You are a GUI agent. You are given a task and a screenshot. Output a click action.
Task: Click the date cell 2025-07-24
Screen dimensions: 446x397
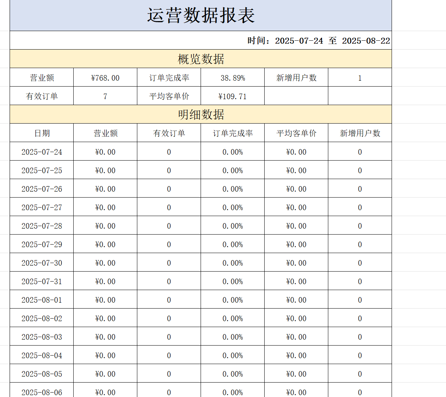pos(42,151)
